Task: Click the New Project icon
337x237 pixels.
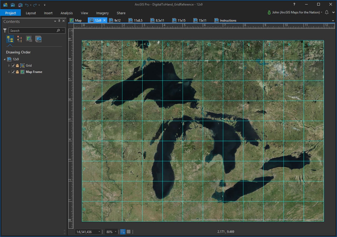Action: click(x=5, y=5)
